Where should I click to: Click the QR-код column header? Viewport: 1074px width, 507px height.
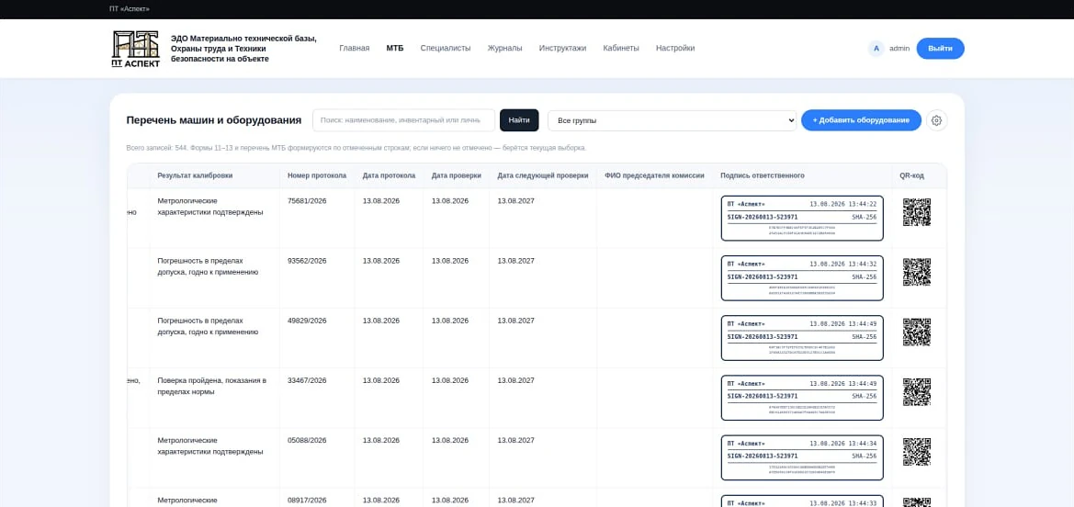(x=911, y=175)
